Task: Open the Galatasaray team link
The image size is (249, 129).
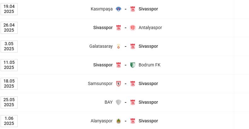Action: (101, 46)
